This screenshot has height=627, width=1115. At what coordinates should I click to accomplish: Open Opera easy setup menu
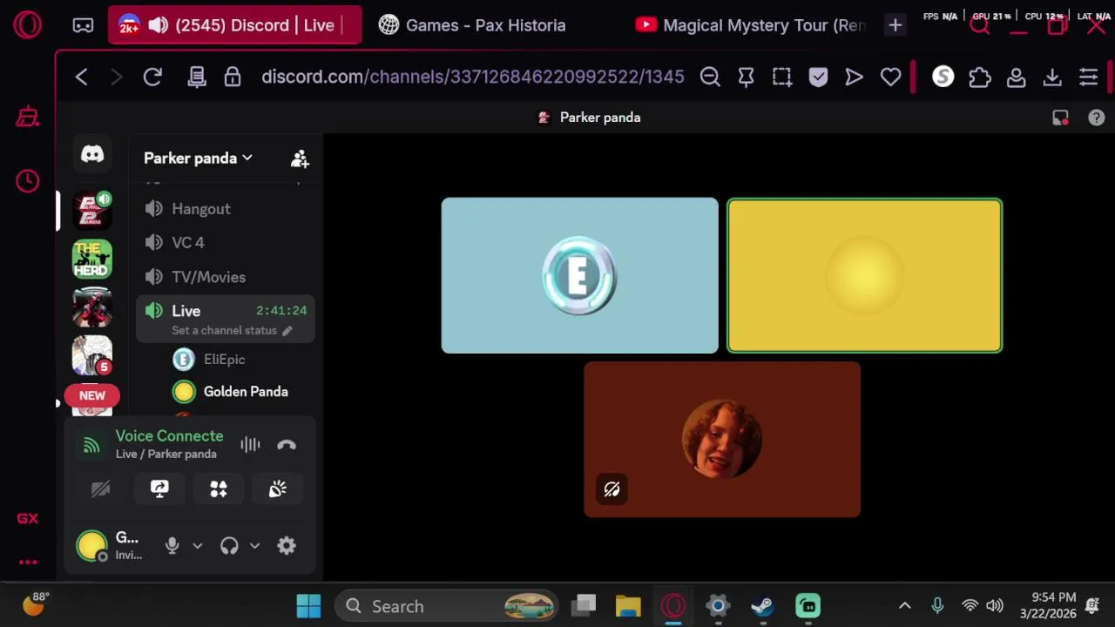coord(1088,77)
